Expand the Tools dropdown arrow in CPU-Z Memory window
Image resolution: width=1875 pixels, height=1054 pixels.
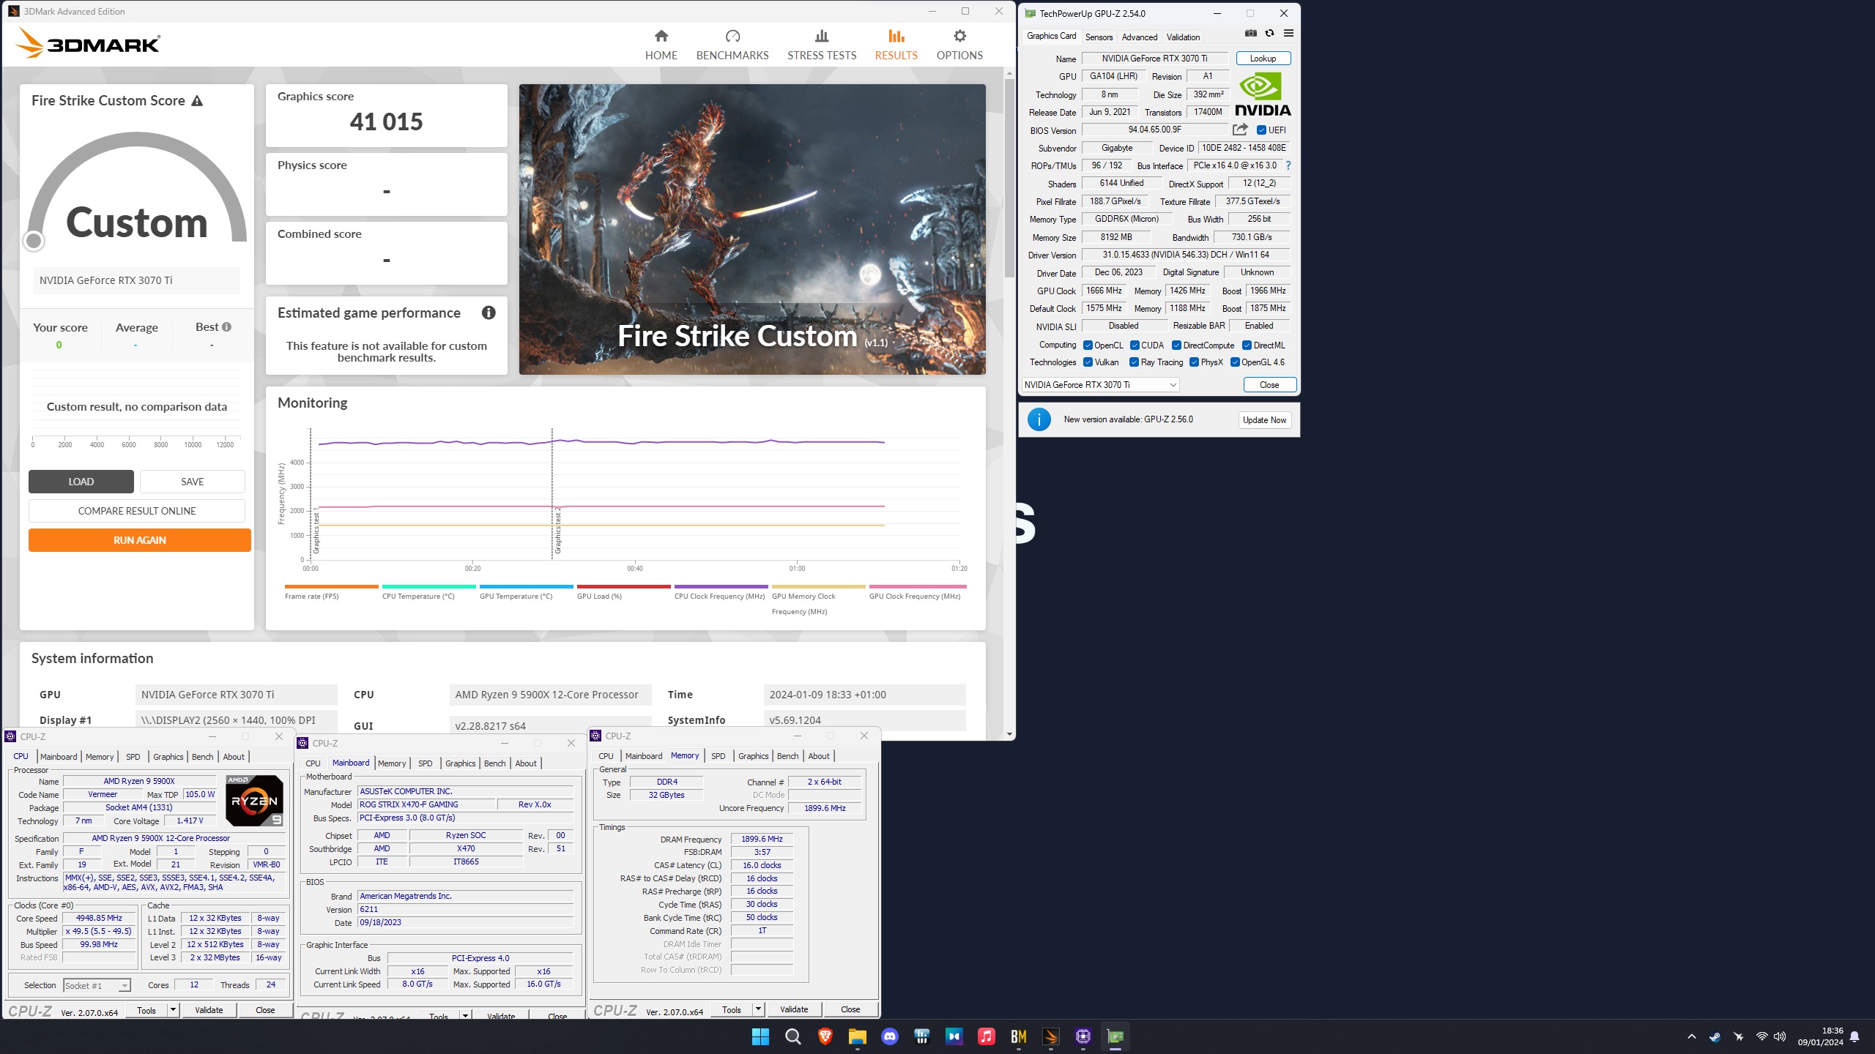pos(758,1009)
